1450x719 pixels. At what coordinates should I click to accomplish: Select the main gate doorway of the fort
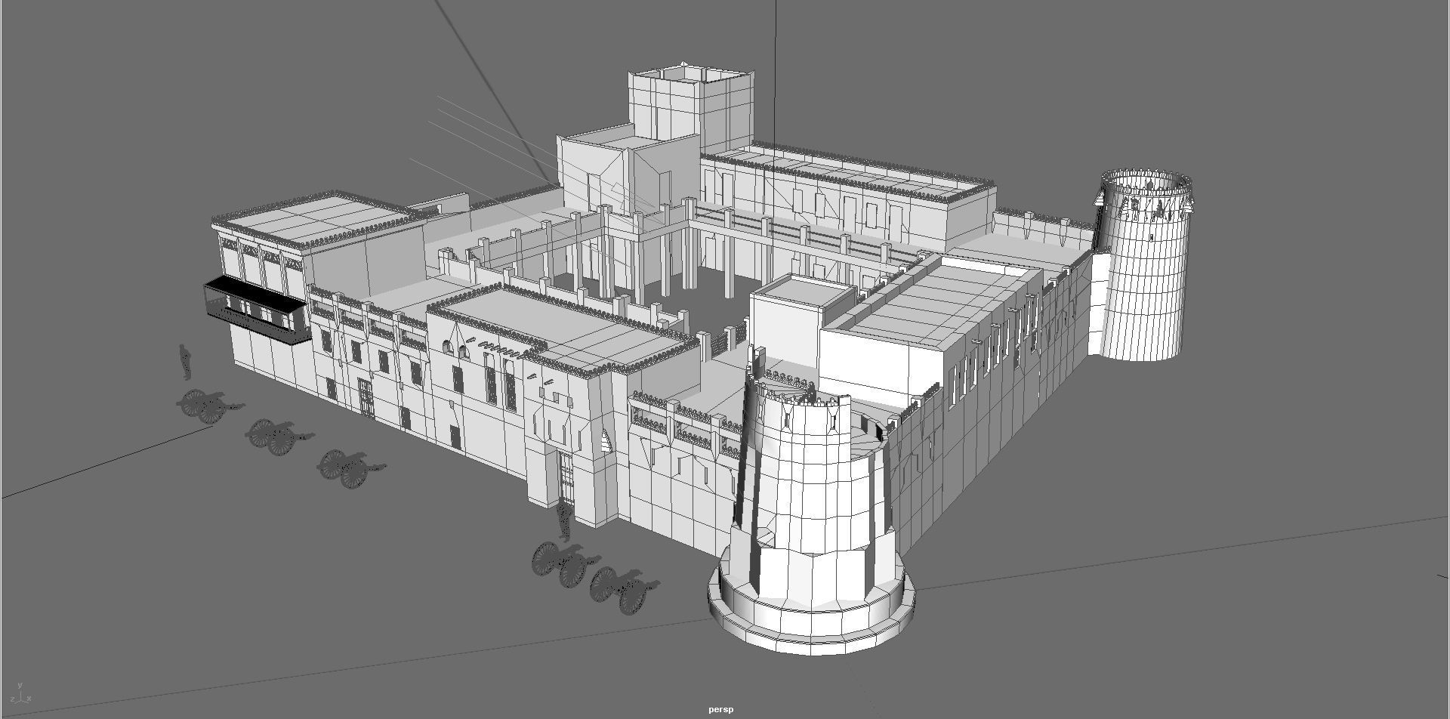tap(566, 480)
